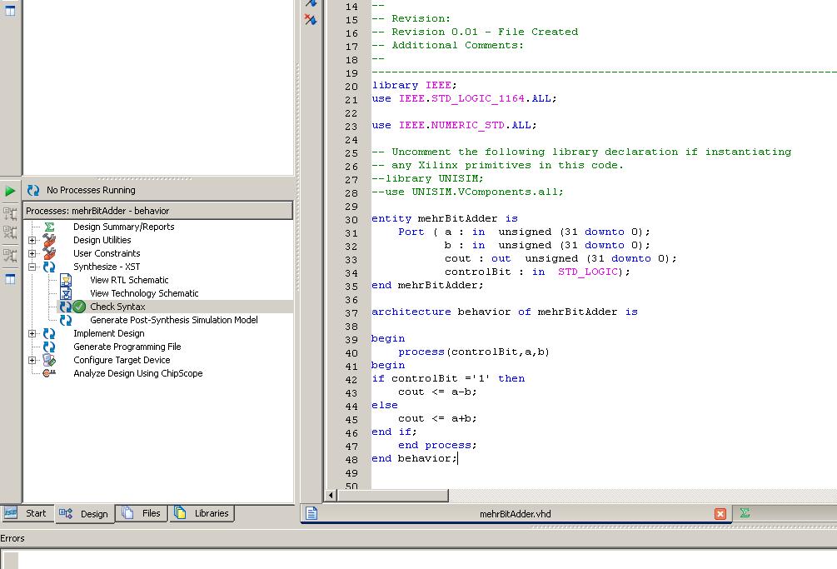Expand the Design Utilities node
This screenshot has height=569, width=837.
pos(32,240)
